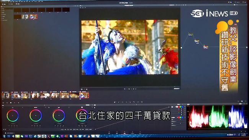
Task: Open the RGB Mixer palette icon
Action: [15, 103]
